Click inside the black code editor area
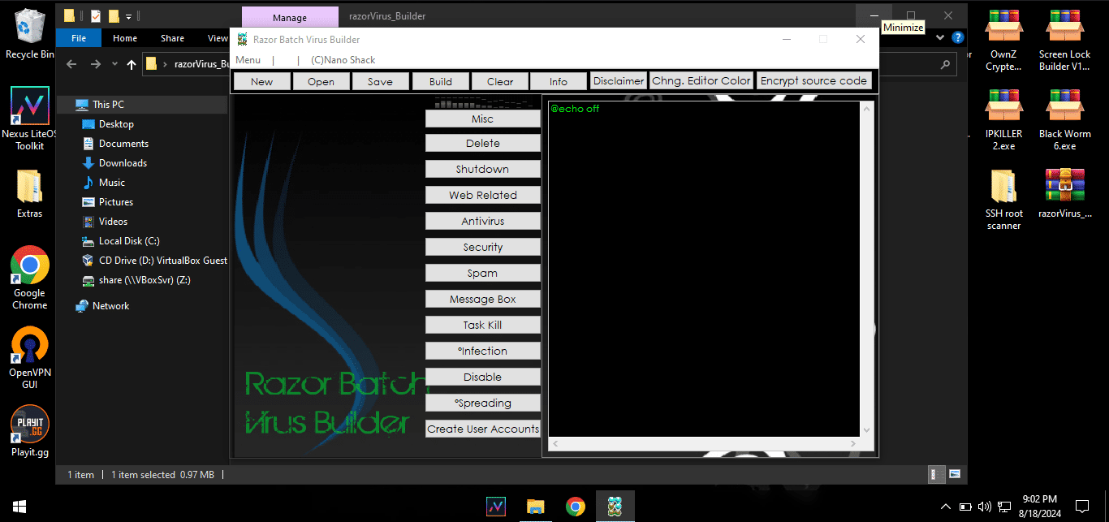 [704, 269]
